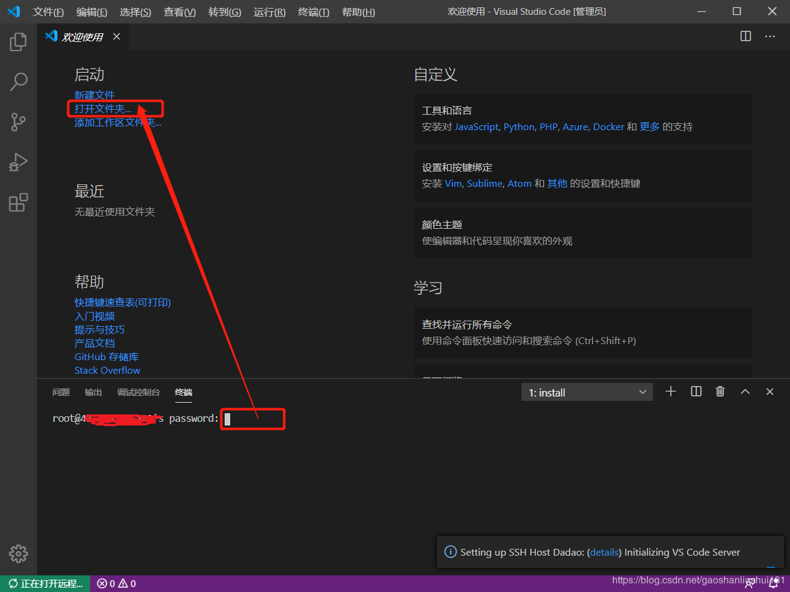
Task: Close the 欢迎使用 tab
Action: (x=117, y=37)
